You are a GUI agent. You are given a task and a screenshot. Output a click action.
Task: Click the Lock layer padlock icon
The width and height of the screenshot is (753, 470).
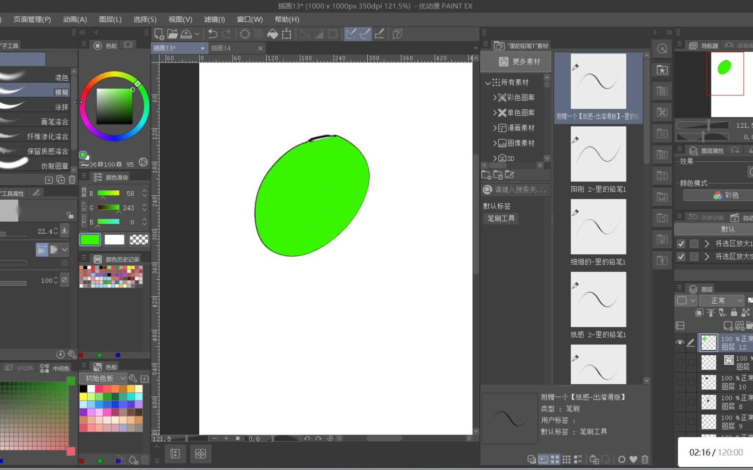(734, 312)
